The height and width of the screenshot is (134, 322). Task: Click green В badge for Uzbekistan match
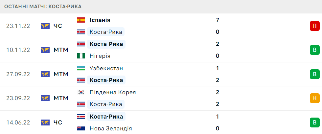pos(314,74)
